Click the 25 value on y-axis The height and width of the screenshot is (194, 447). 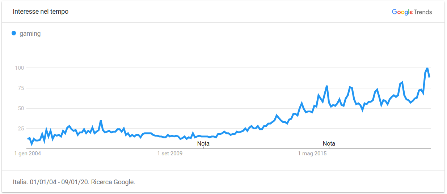click(21, 129)
